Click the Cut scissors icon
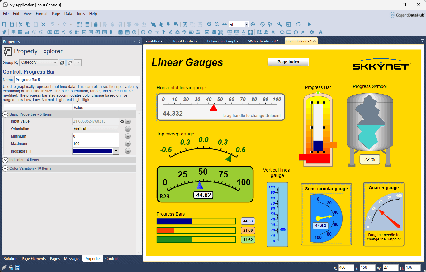 [x=21, y=24]
